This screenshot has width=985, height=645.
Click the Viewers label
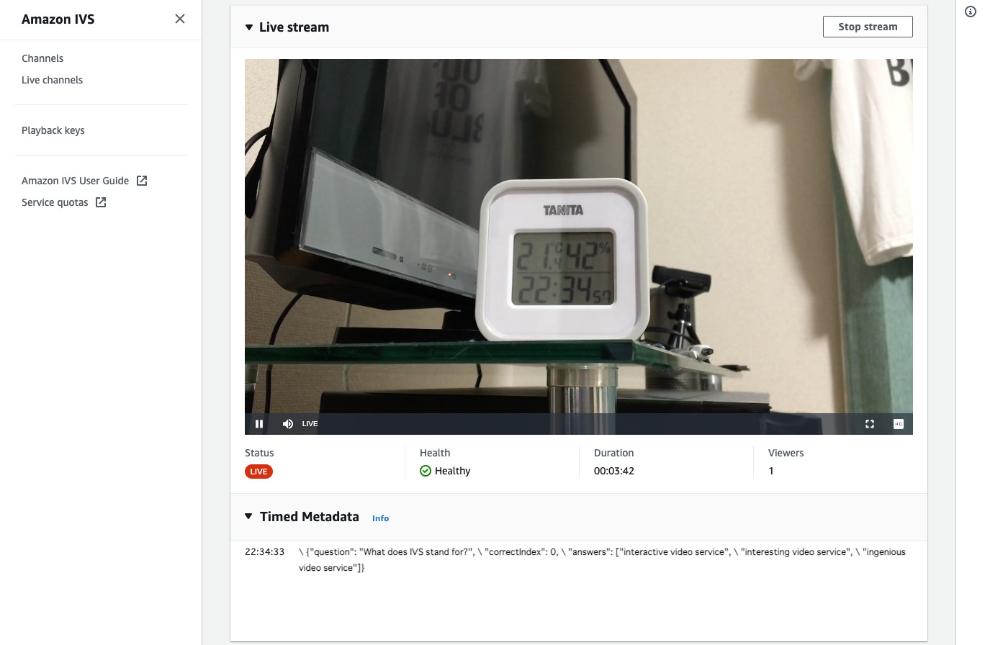(x=786, y=453)
